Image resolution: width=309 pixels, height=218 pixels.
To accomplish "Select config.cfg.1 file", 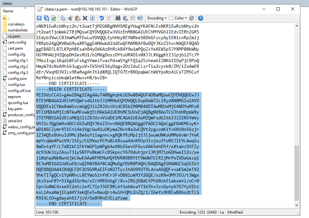I will (18, 60).
